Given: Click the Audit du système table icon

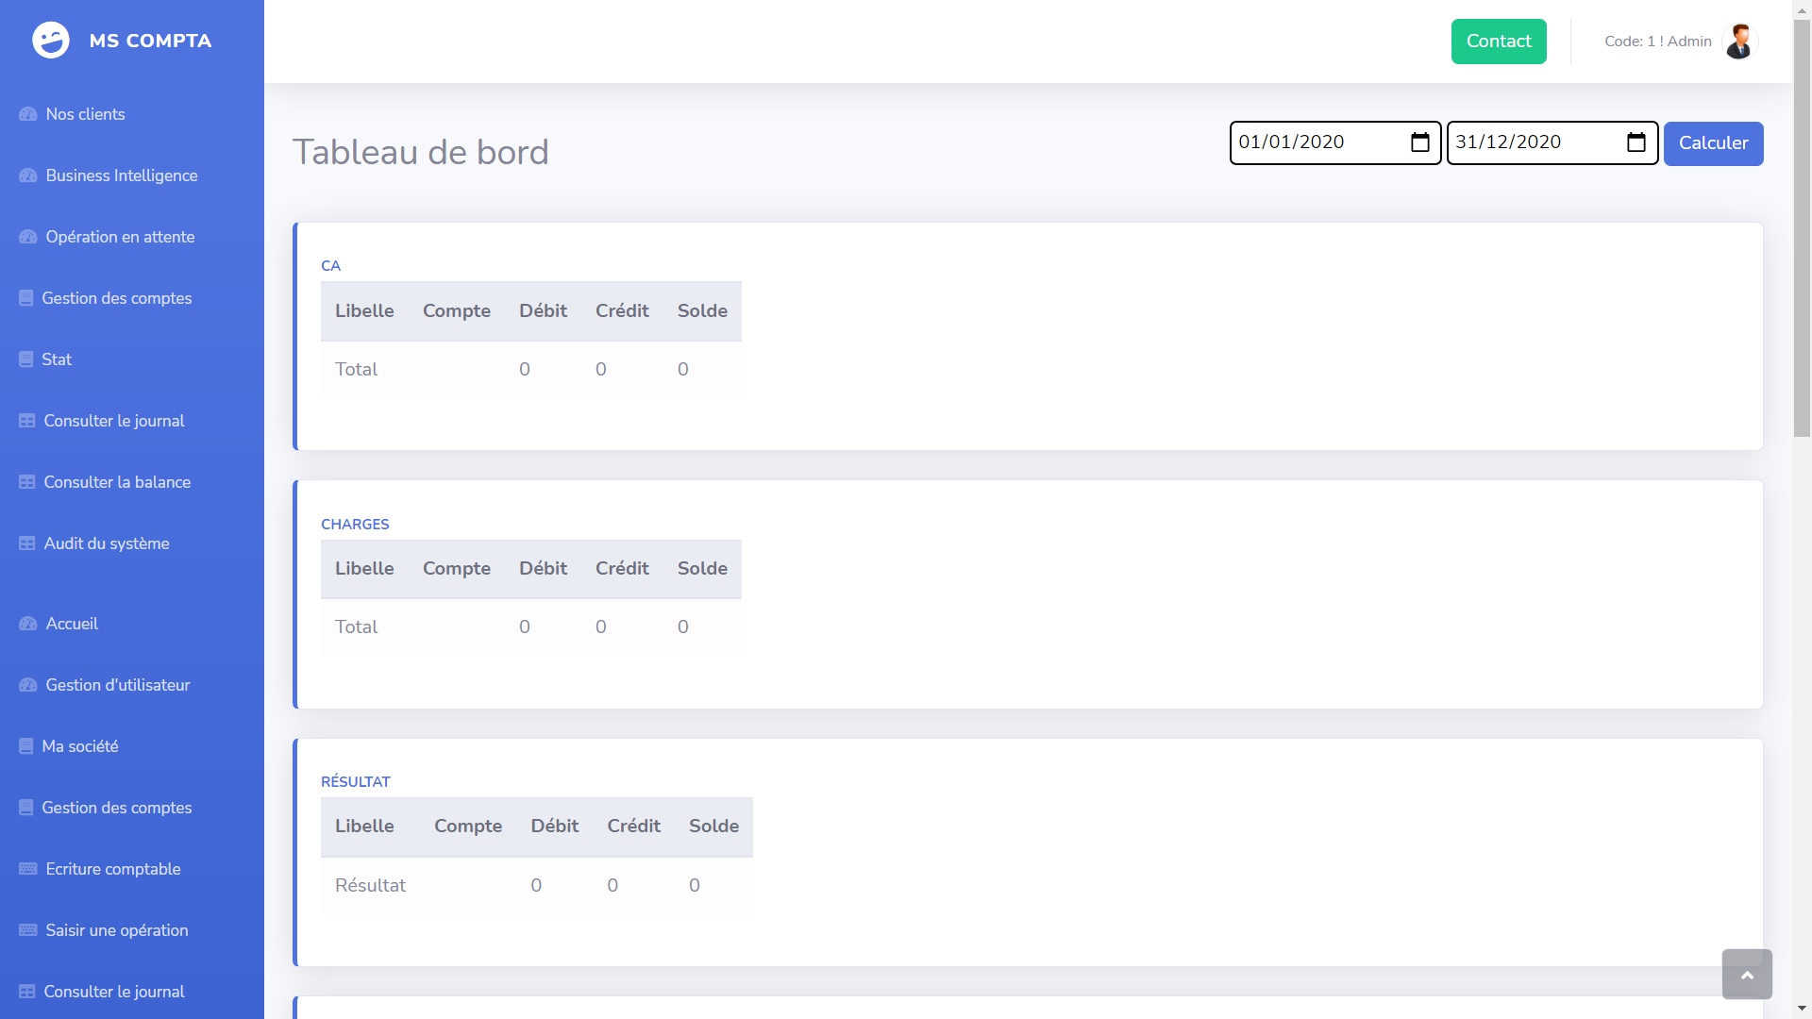Looking at the screenshot, I should point(27,543).
